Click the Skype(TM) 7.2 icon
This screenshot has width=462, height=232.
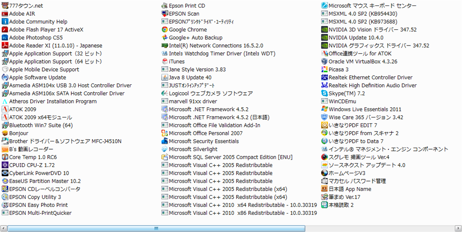coord(324,93)
